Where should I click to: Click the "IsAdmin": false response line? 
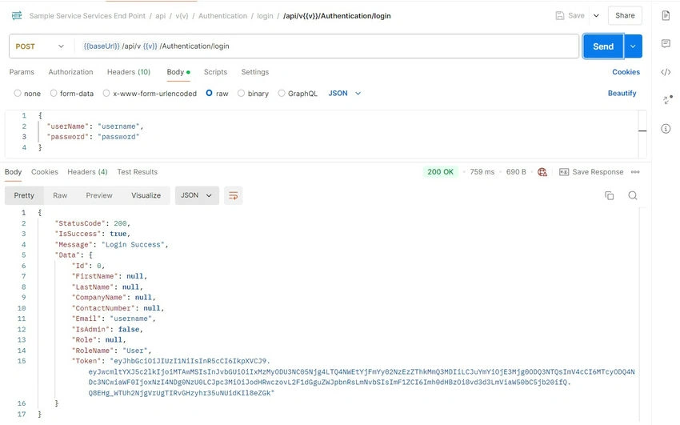coord(107,329)
